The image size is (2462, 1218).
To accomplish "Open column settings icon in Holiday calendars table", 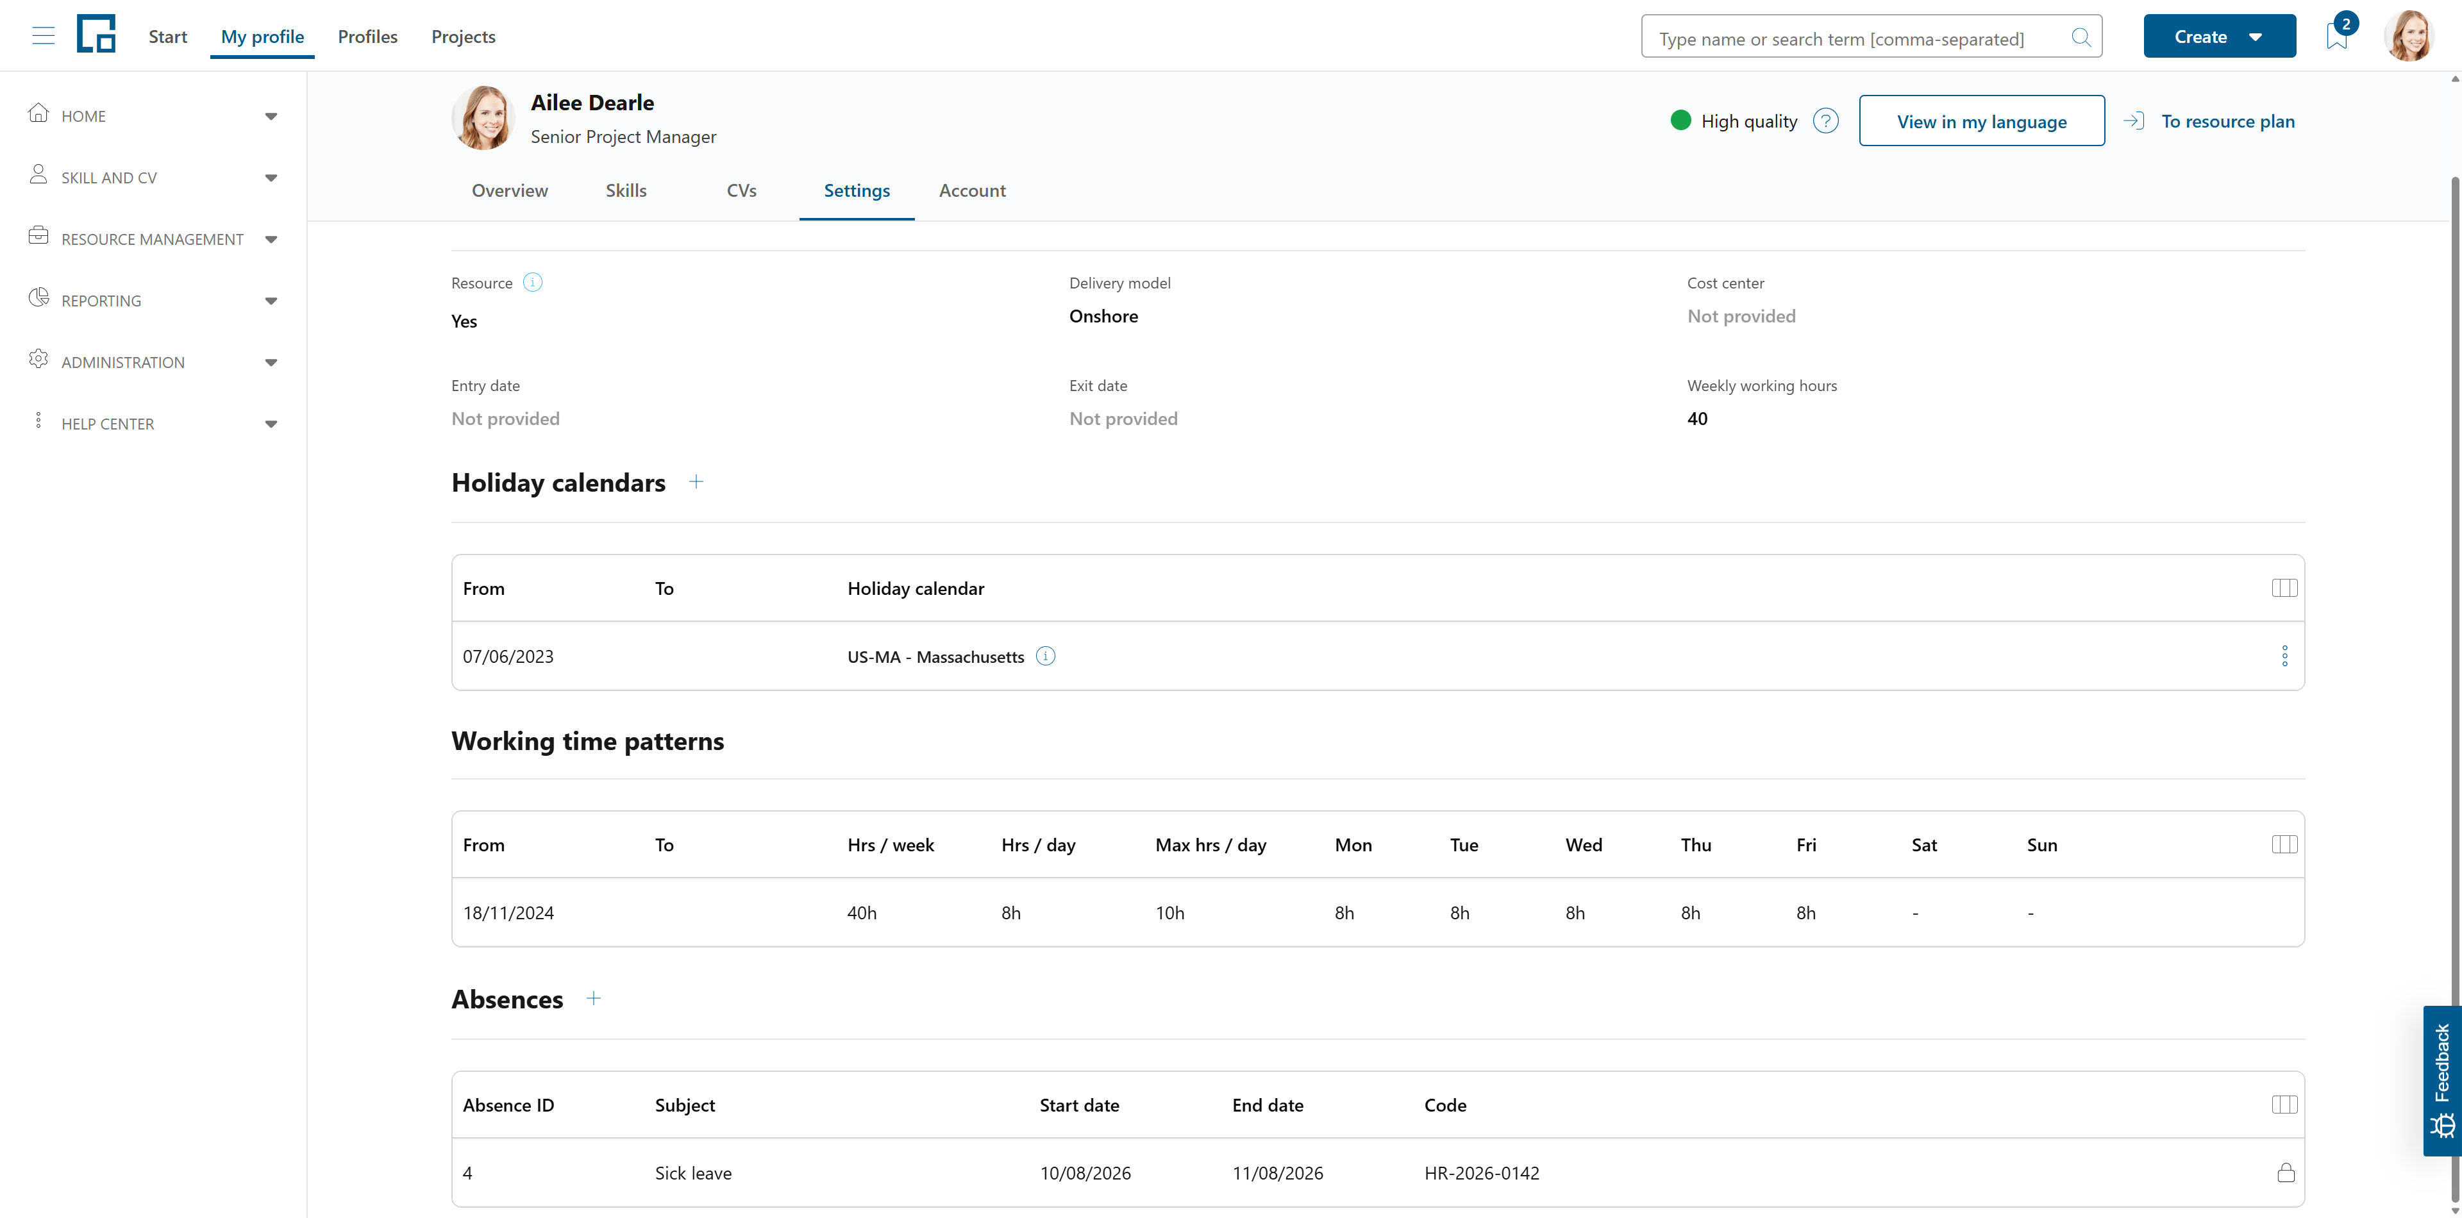I will coord(2284,588).
